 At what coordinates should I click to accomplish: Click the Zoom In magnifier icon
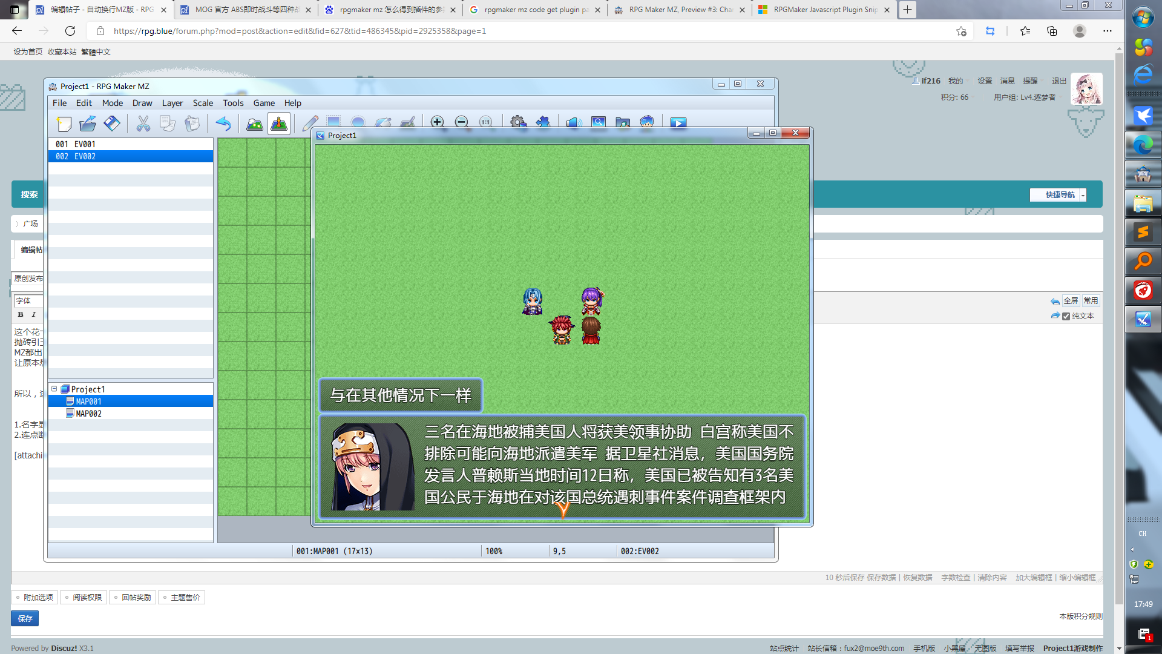coord(437,122)
